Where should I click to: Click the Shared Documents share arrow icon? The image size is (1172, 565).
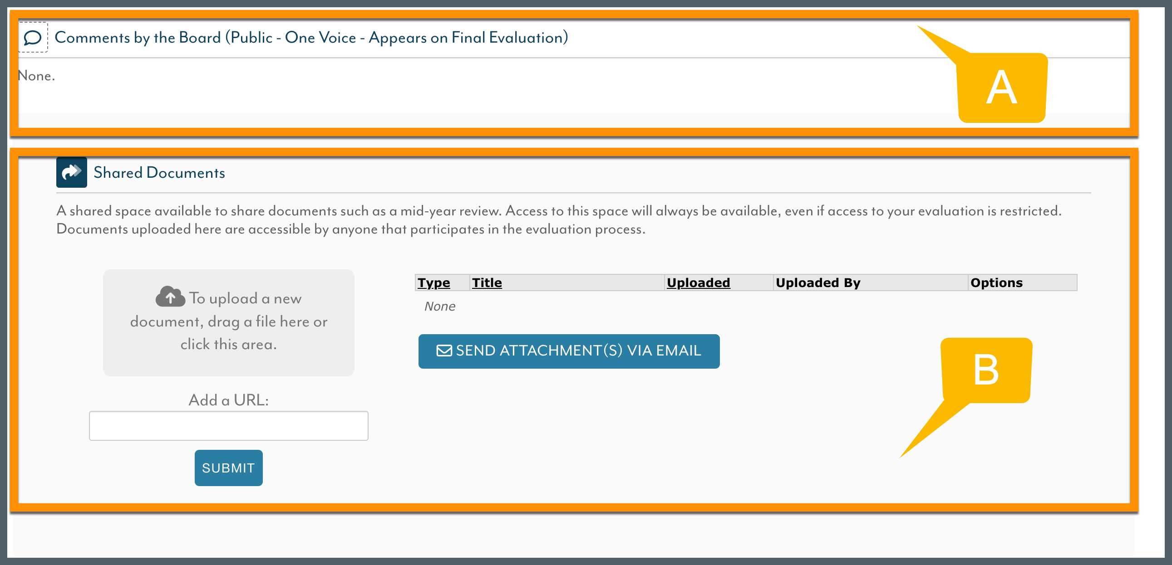71,173
